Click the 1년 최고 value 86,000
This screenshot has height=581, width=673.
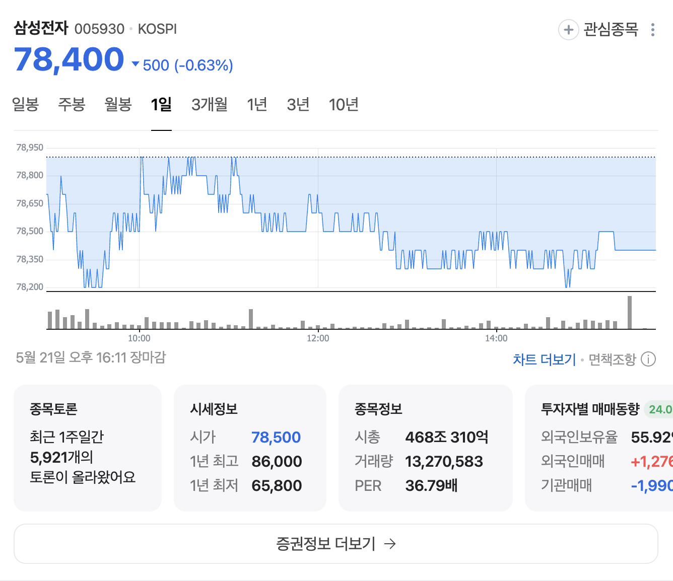(277, 462)
